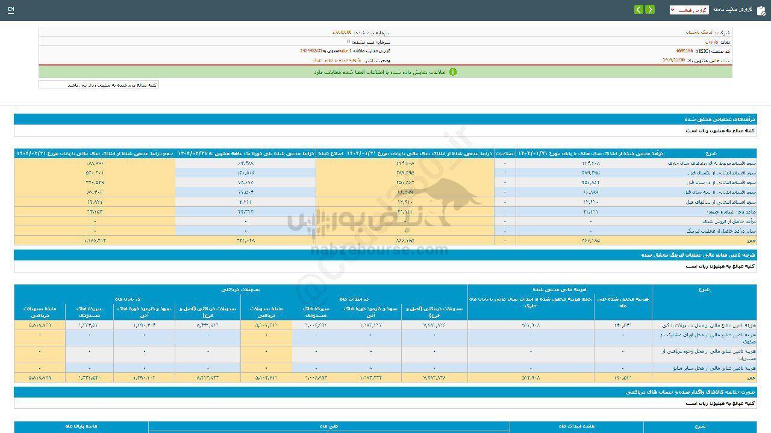Click the green status message confirming signed information
The height and width of the screenshot is (433, 771).
click(381, 72)
